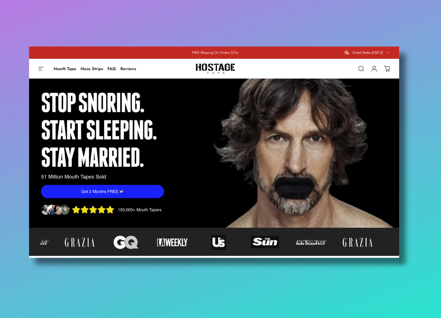
Task: Click the second Grazia logo after New York Post
Action: point(357,242)
